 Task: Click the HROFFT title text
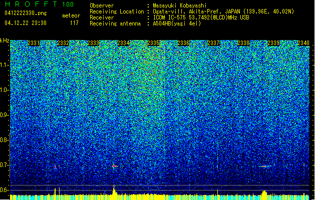pyautogui.click(x=31, y=4)
